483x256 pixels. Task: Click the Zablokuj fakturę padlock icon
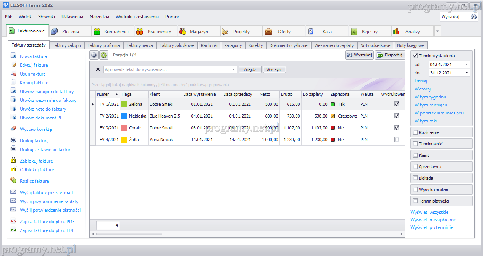pyautogui.click(x=13, y=161)
